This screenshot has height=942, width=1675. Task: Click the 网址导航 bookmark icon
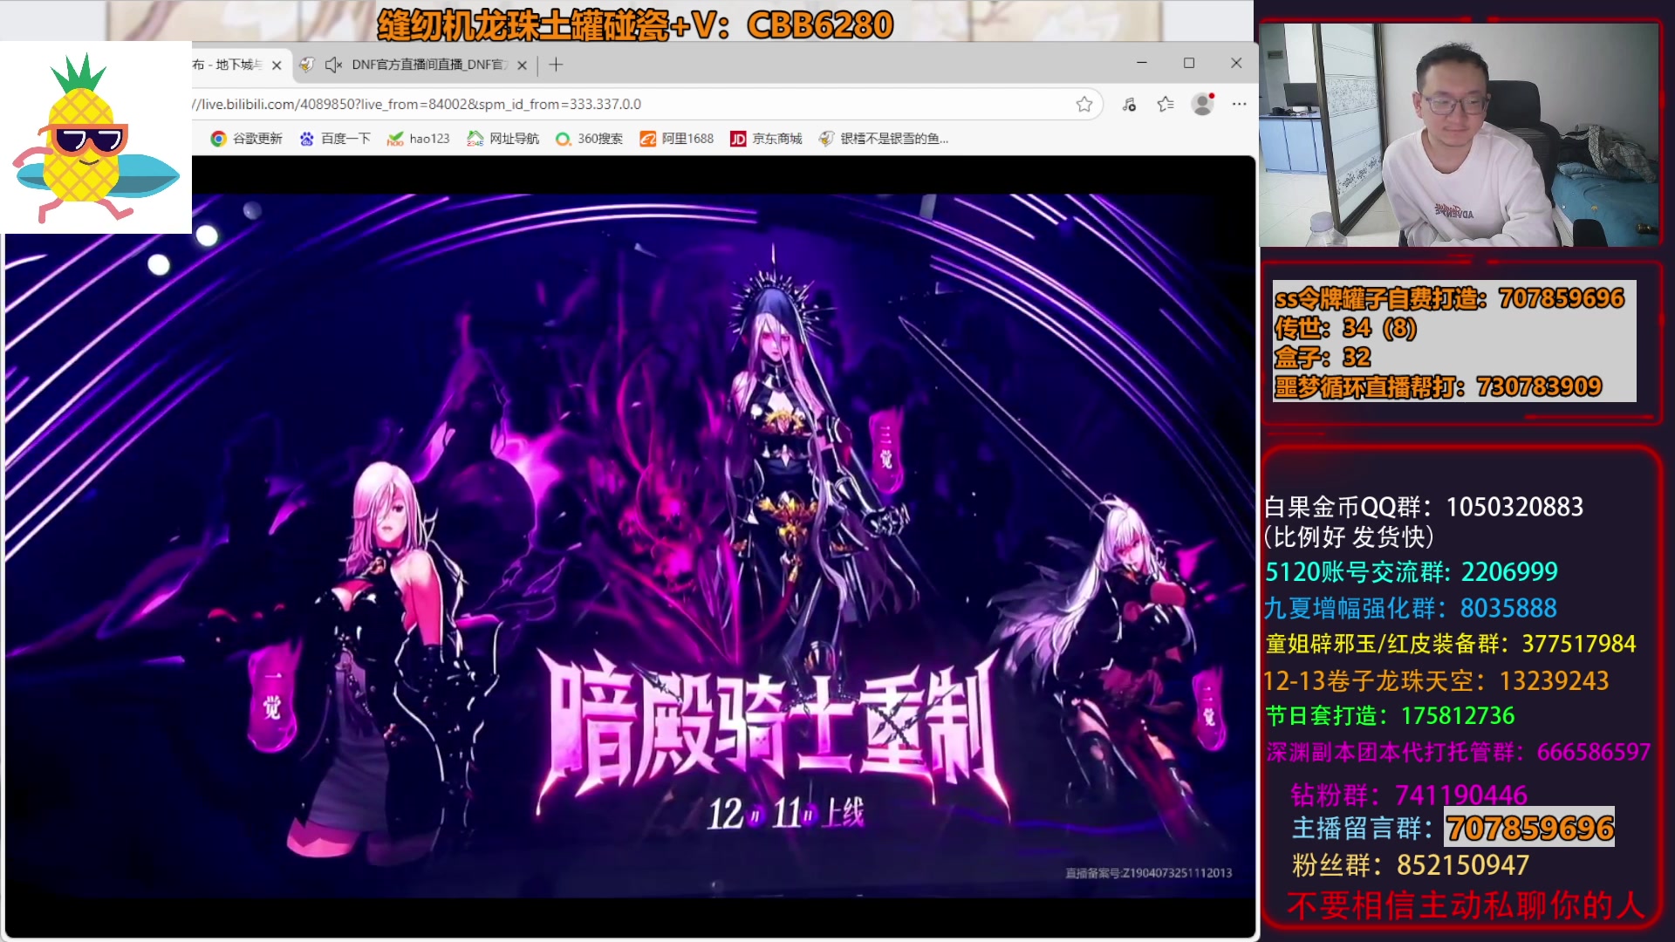[x=475, y=138]
